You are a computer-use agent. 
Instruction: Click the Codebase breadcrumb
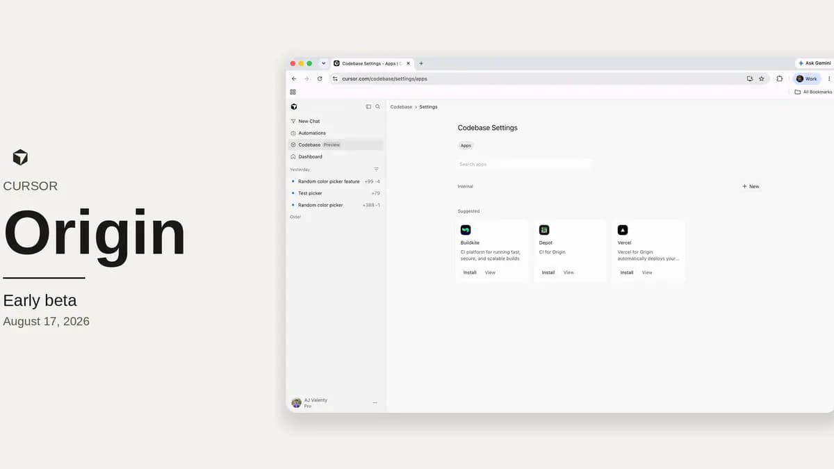pyautogui.click(x=401, y=107)
